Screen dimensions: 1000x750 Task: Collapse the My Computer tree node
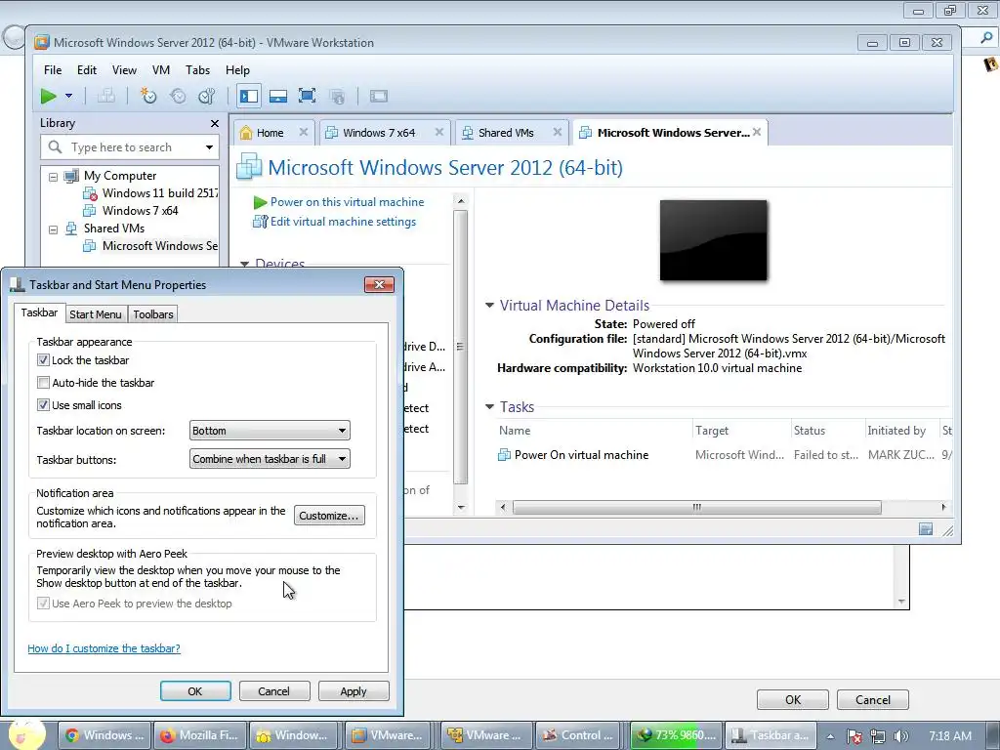(x=53, y=177)
